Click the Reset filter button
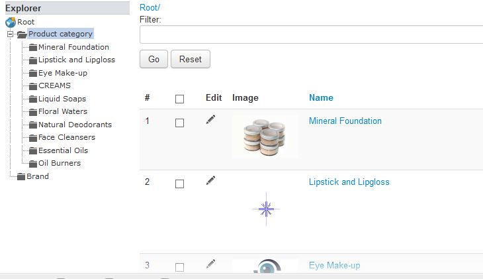Screen dimensions: 483x279 (x=191, y=59)
